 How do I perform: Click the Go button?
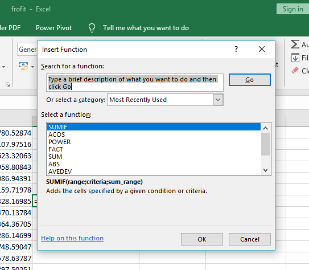pos(249,80)
